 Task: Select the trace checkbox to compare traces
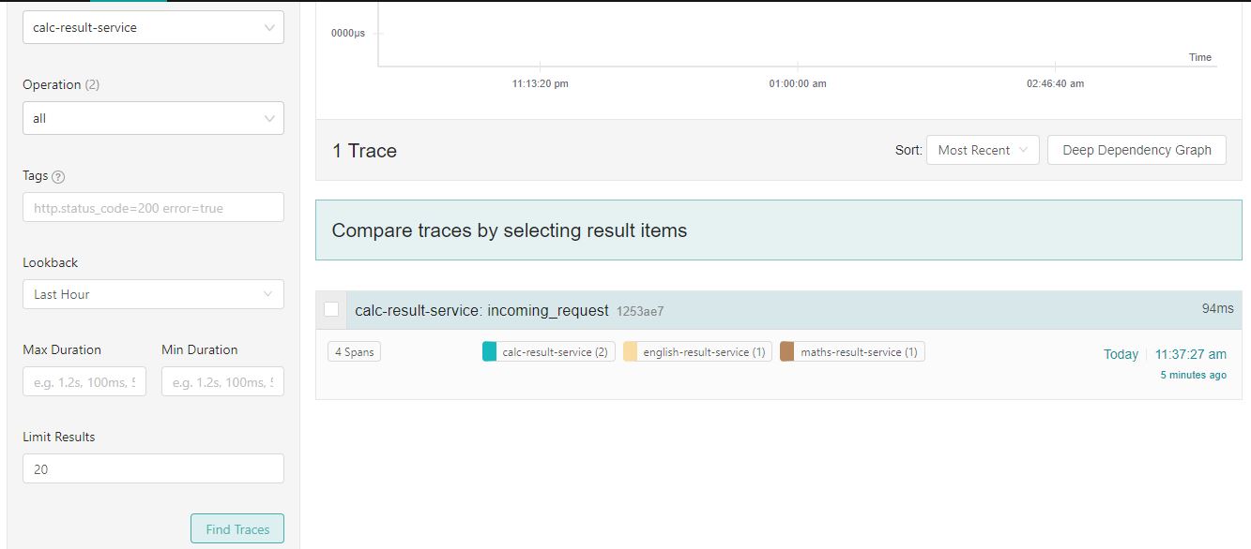[x=332, y=309]
